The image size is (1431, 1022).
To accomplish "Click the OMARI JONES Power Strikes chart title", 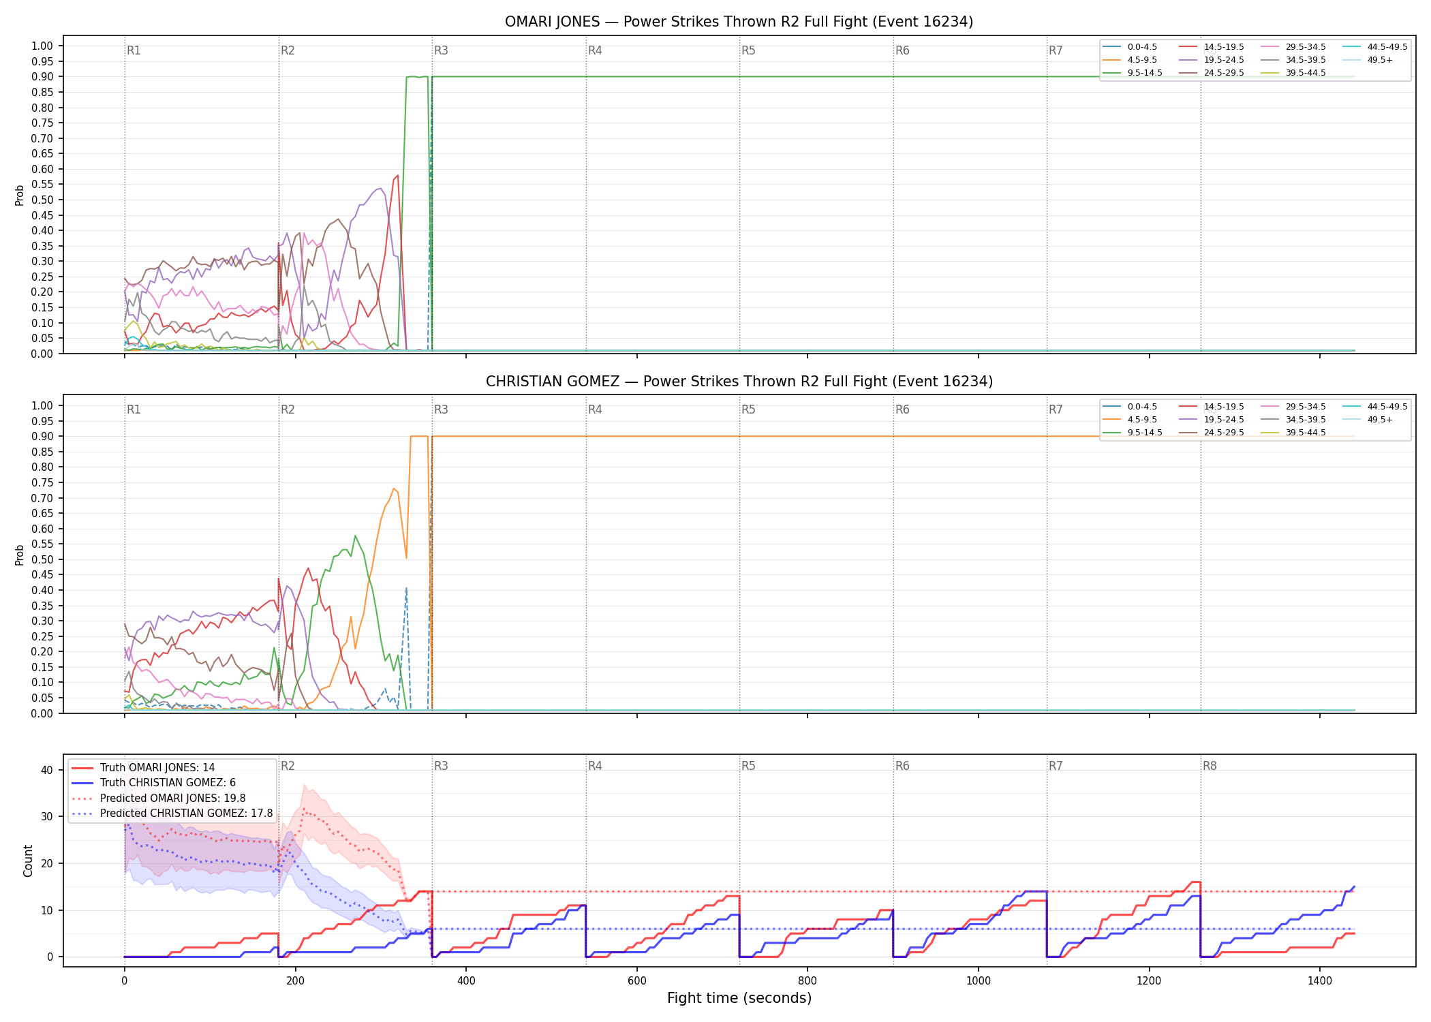I will [x=739, y=22].
